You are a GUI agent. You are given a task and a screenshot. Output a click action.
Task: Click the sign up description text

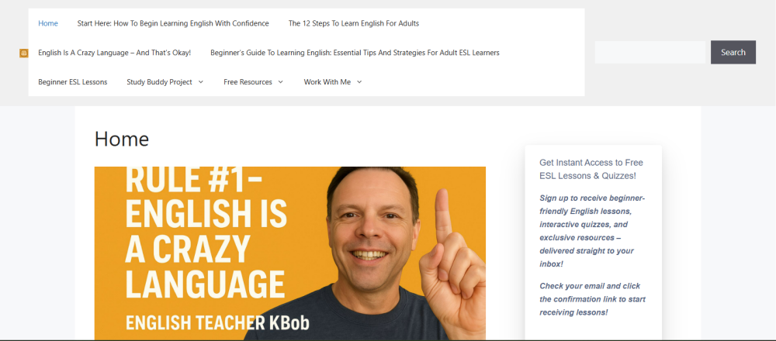tap(592, 231)
